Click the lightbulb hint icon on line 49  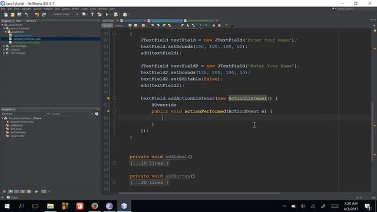(108, 98)
